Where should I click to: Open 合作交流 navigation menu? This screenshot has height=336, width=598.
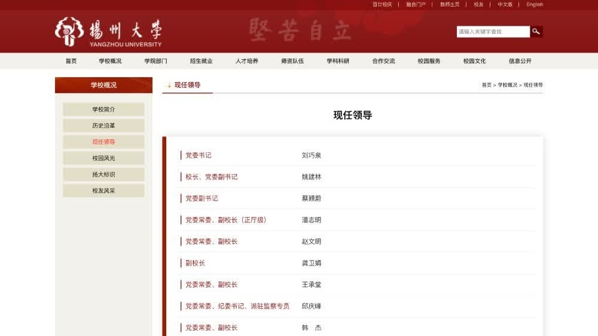pyautogui.click(x=383, y=61)
